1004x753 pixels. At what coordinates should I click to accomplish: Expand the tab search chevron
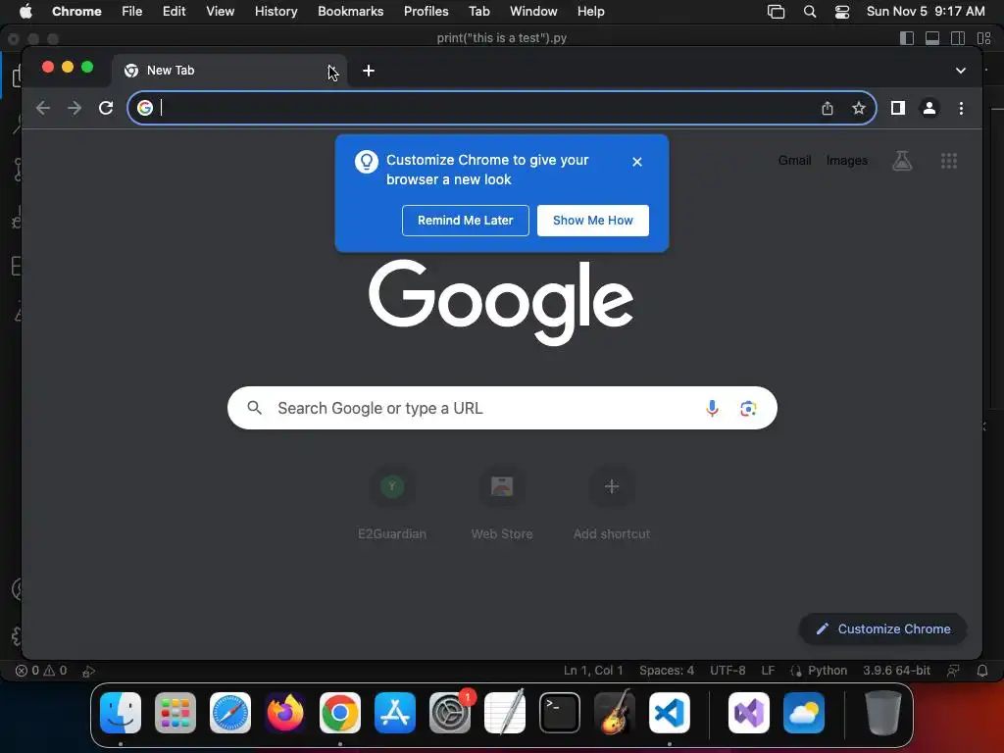(961, 71)
